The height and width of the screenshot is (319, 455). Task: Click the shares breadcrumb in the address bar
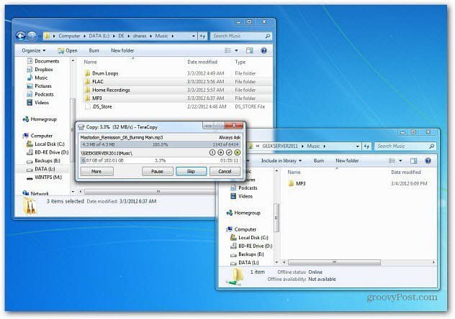coord(140,36)
